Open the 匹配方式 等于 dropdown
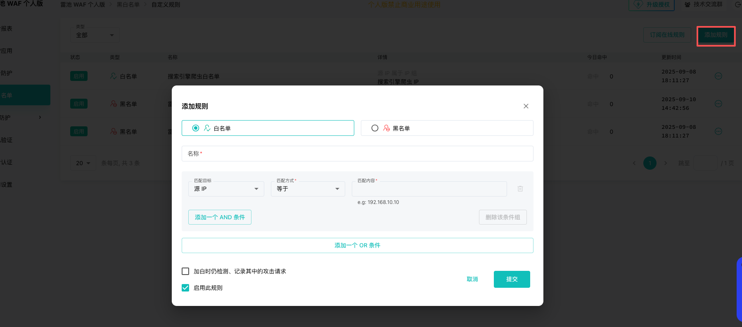Image resolution: width=742 pixels, height=327 pixels. tap(308, 189)
